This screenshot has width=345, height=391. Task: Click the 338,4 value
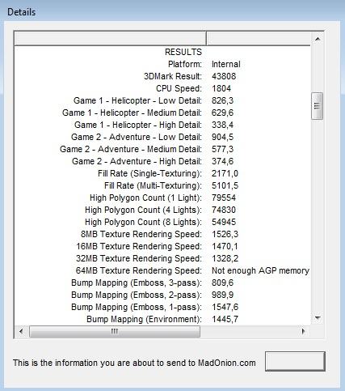click(222, 125)
